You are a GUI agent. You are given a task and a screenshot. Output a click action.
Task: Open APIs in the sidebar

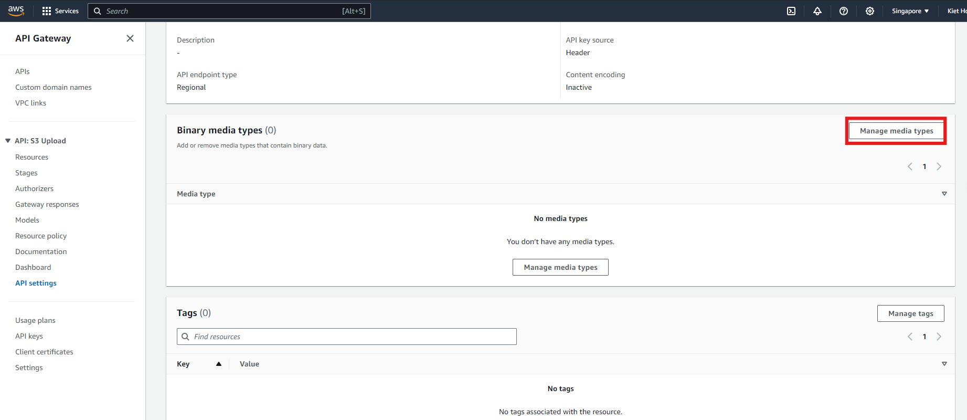[x=23, y=71]
